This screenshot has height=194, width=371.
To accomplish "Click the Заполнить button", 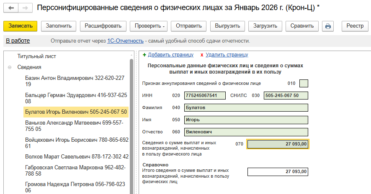I will [x=58, y=26].
